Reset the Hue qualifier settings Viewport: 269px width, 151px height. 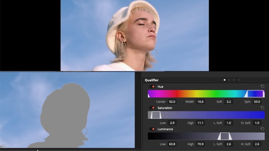[262, 86]
